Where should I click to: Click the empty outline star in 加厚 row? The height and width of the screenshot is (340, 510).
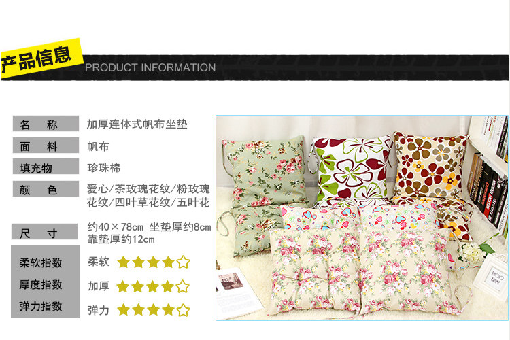(182, 287)
